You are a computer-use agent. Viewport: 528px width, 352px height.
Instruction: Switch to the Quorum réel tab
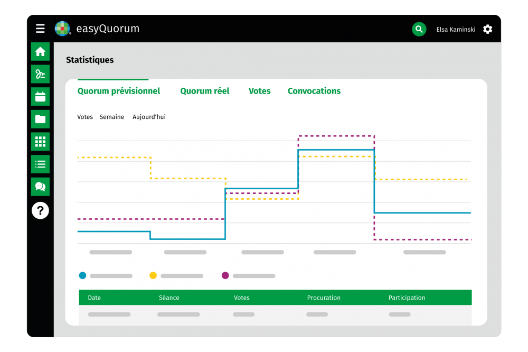point(205,91)
